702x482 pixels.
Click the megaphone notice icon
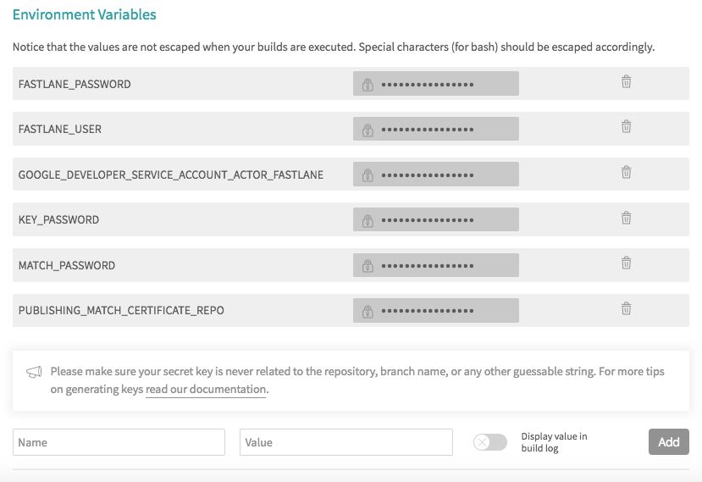(34, 372)
